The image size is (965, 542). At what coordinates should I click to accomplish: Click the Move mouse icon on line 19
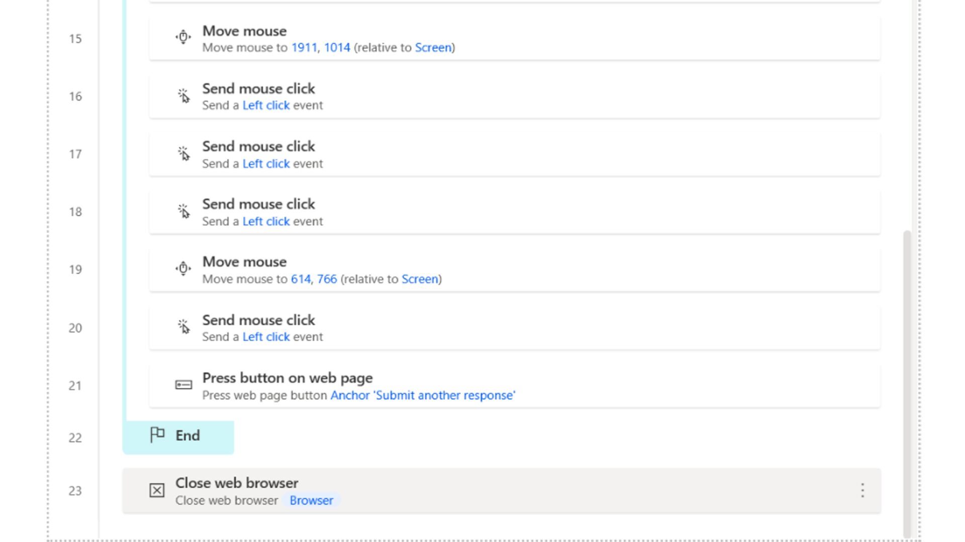click(183, 268)
